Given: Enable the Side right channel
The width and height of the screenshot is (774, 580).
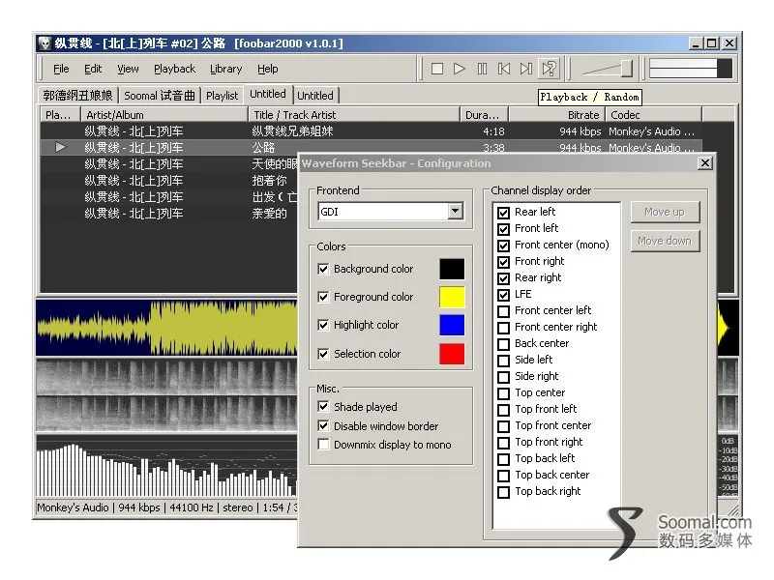Looking at the screenshot, I should (503, 377).
